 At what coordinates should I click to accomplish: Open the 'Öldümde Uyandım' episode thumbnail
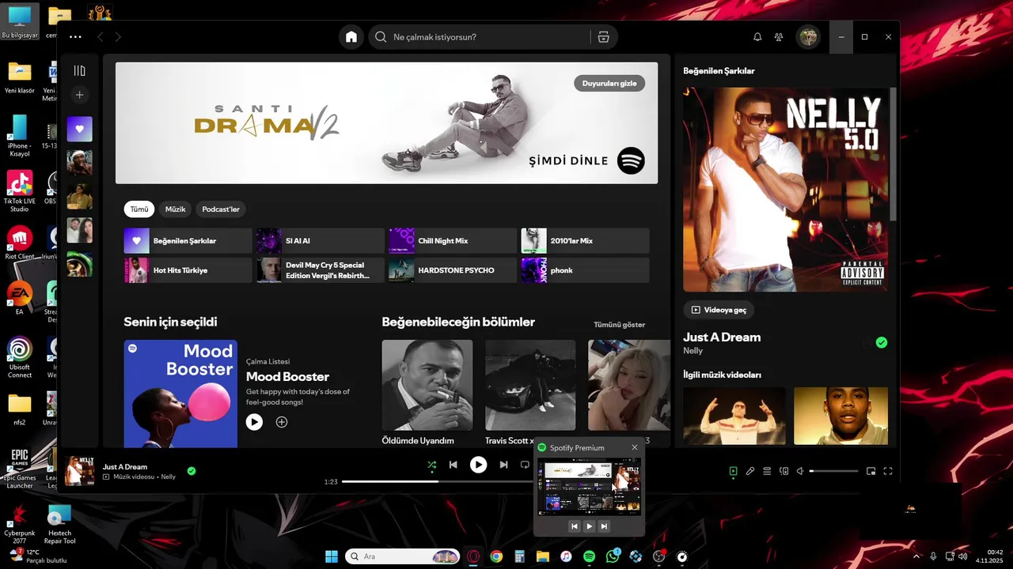pyautogui.click(x=427, y=385)
